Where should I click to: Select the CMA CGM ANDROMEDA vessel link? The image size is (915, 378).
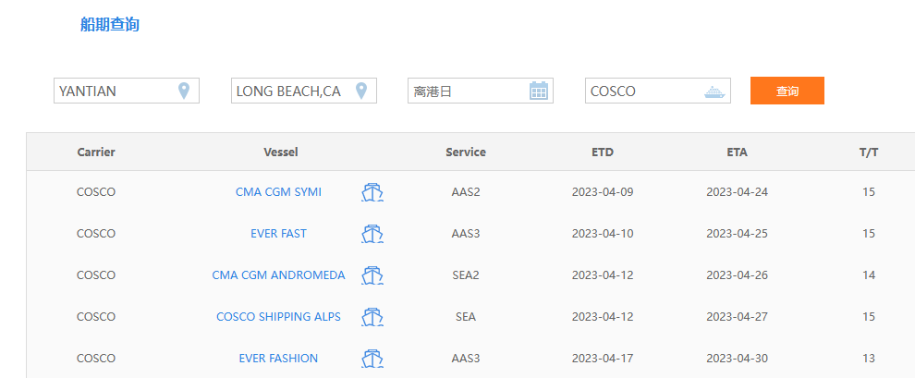coord(278,275)
